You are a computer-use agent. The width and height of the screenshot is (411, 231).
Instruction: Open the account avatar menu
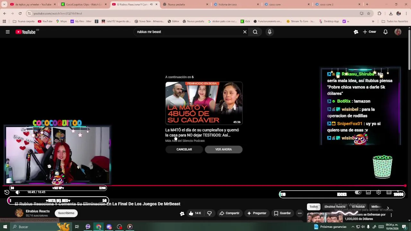[x=398, y=32]
